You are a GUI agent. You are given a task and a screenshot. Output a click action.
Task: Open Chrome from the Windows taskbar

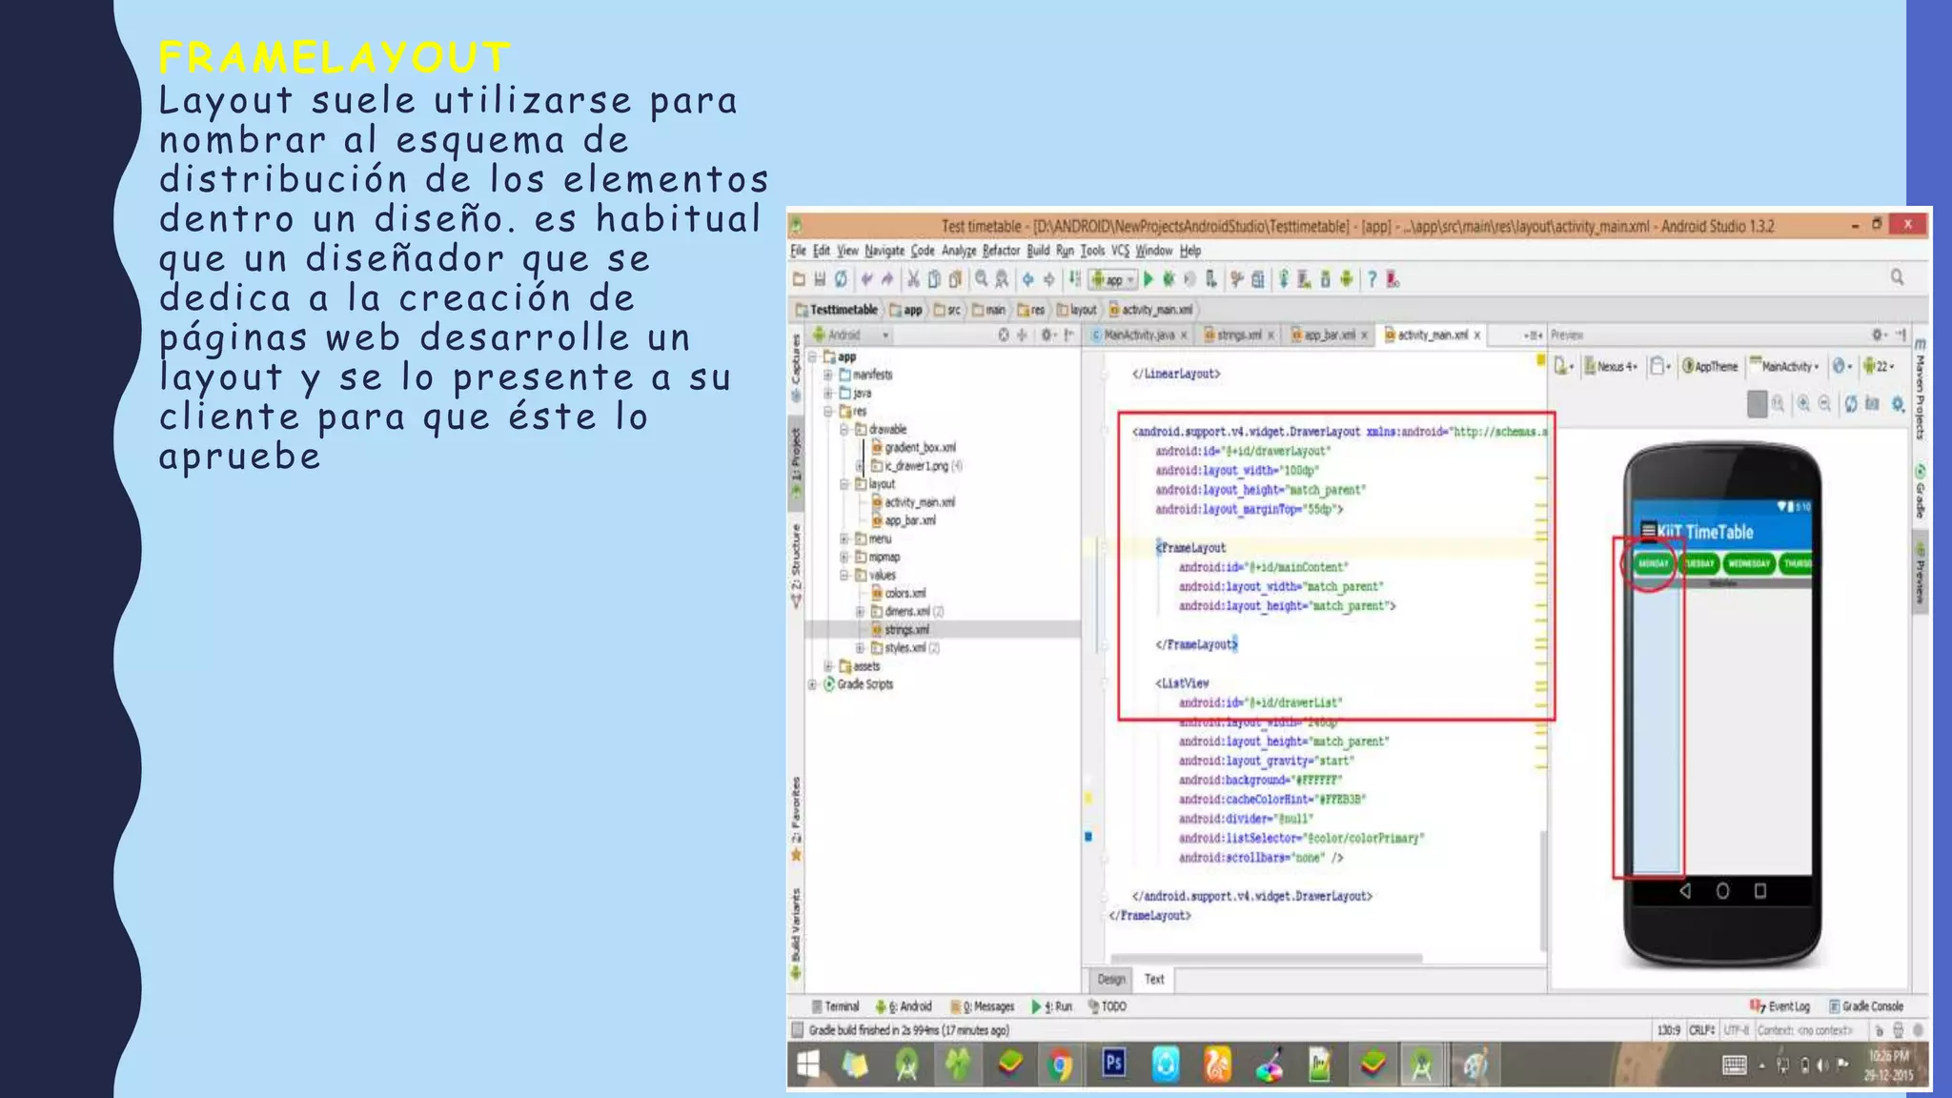(x=1060, y=1064)
